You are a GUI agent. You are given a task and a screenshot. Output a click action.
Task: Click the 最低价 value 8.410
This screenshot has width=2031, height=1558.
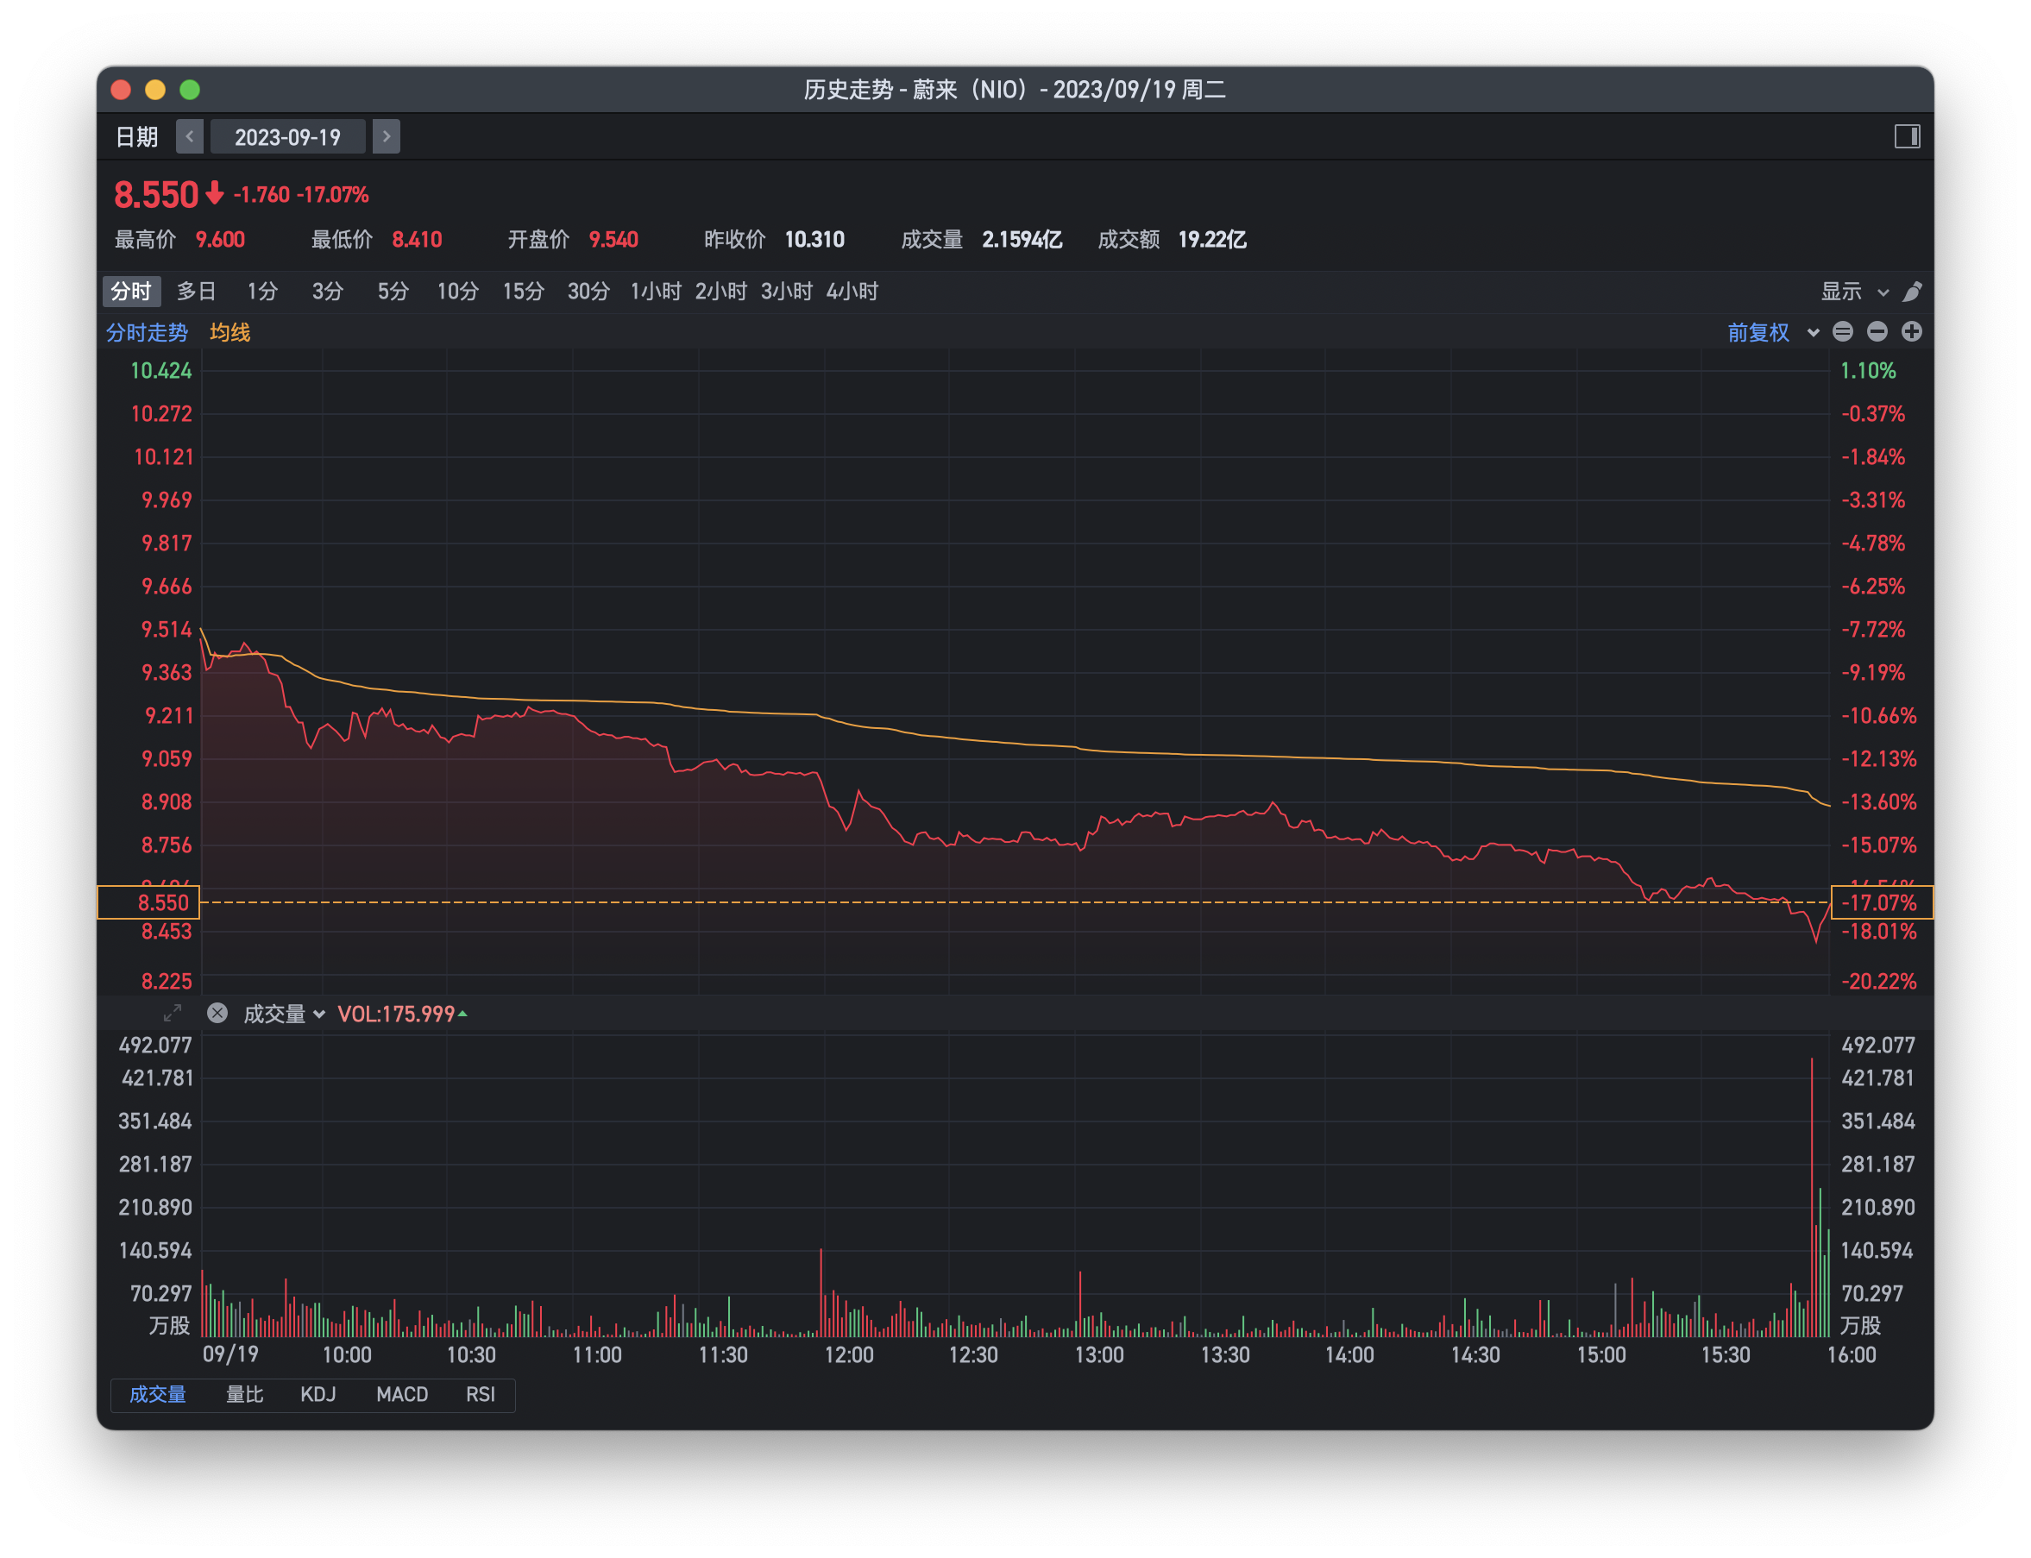[417, 239]
